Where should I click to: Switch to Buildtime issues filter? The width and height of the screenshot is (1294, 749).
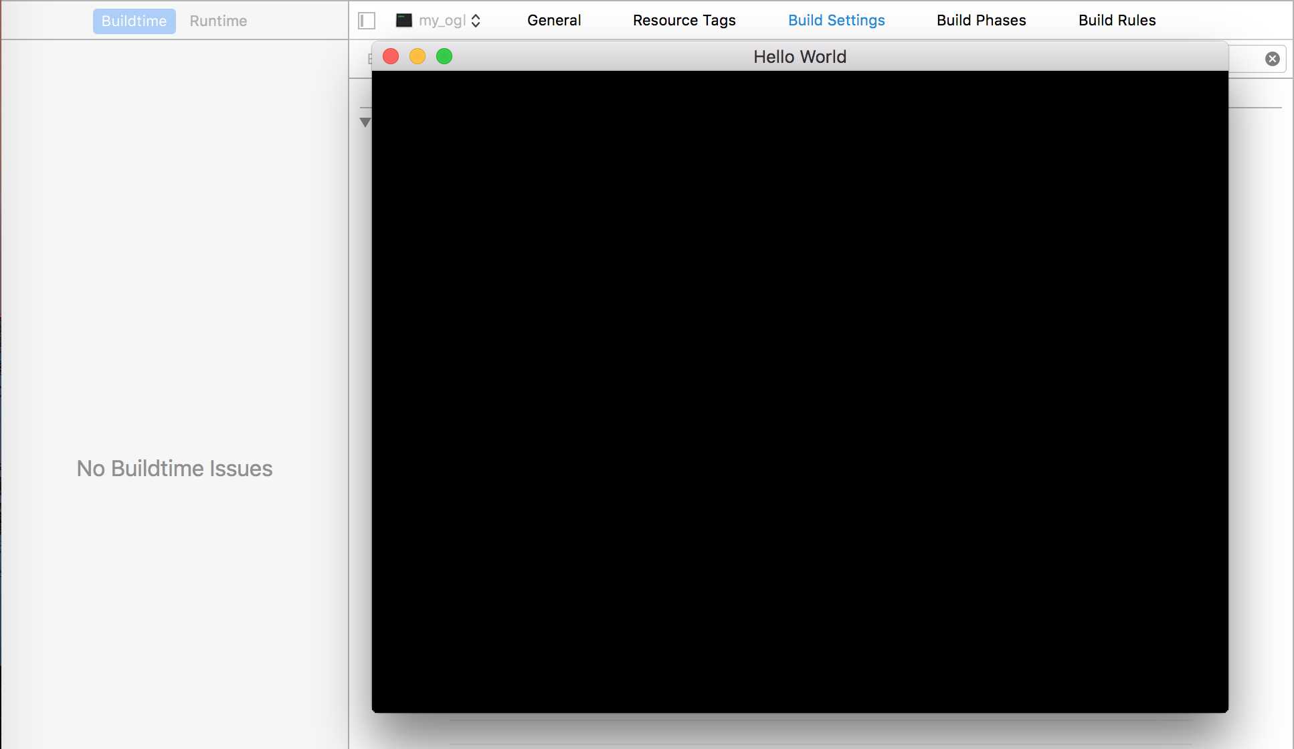134,21
